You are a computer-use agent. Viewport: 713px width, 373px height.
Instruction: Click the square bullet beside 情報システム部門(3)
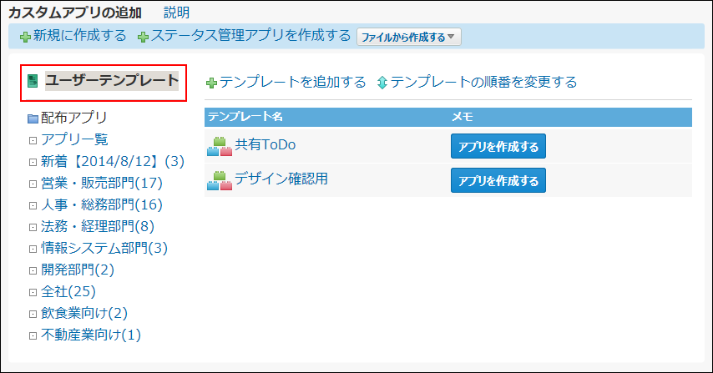click(33, 249)
